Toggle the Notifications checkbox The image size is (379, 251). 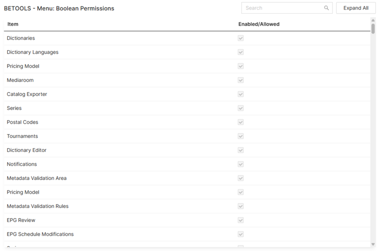click(241, 164)
